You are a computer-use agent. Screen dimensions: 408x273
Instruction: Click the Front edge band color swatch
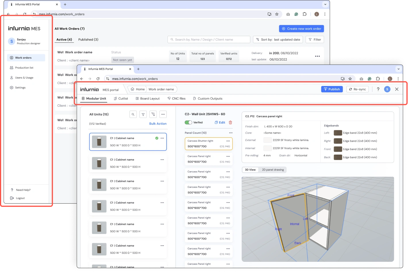[x=338, y=149]
